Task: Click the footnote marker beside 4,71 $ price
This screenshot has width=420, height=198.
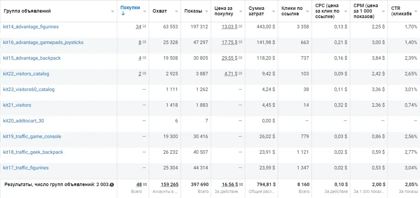Action: (240, 74)
